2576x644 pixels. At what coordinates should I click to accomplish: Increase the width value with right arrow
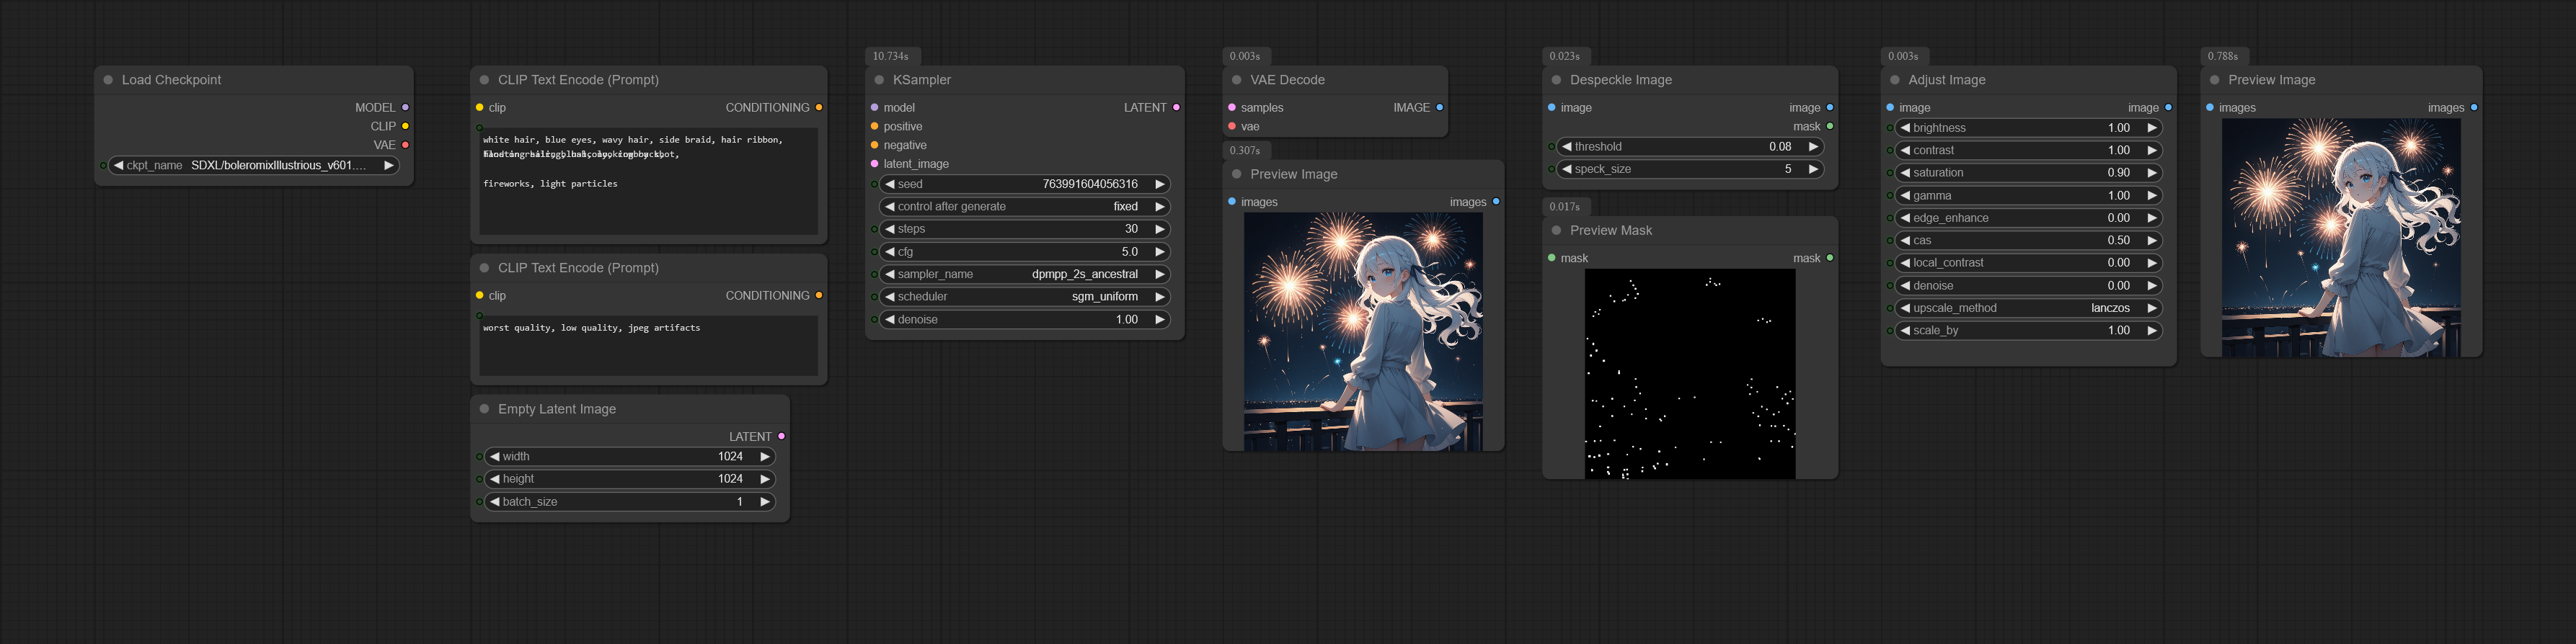pyautogui.click(x=764, y=456)
